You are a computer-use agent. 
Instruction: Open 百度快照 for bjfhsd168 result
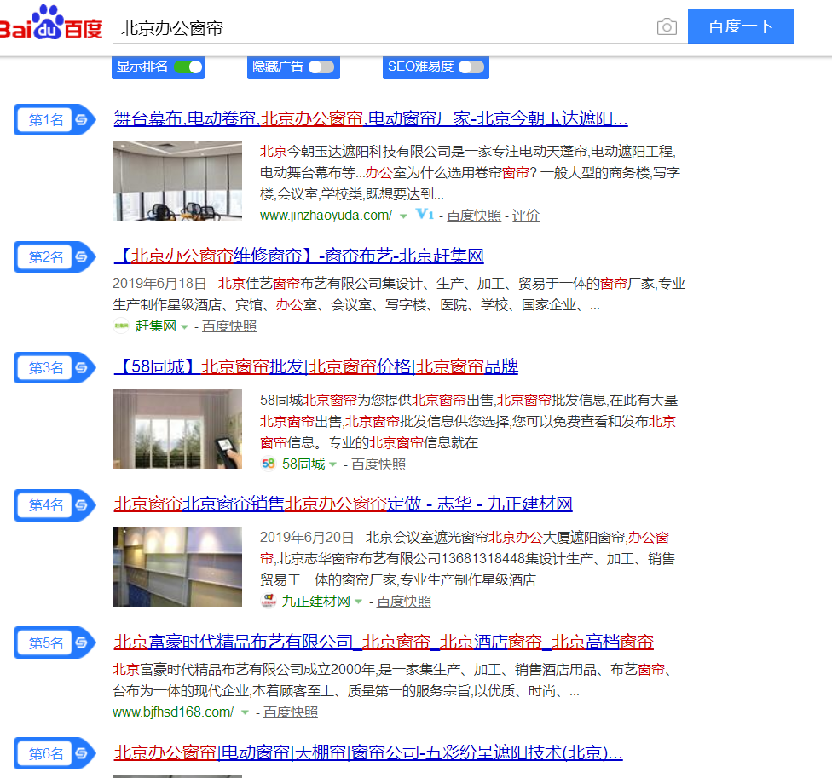290,712
